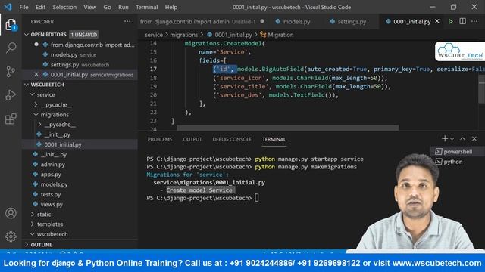
Task: Open Run and Debug view
Action: tap(11, 95)
